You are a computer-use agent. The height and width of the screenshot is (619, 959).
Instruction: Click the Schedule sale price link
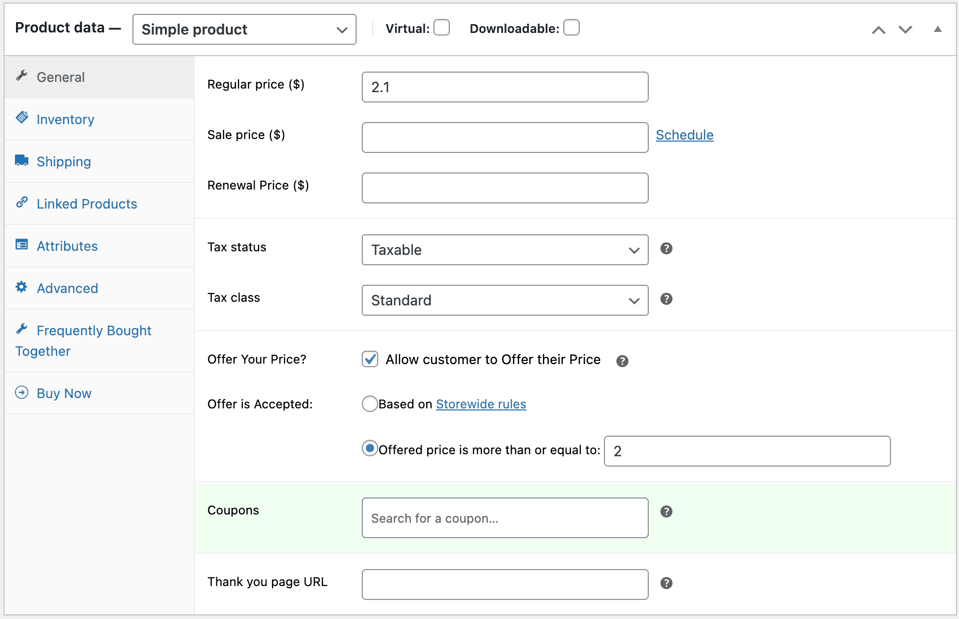point(684,135)
